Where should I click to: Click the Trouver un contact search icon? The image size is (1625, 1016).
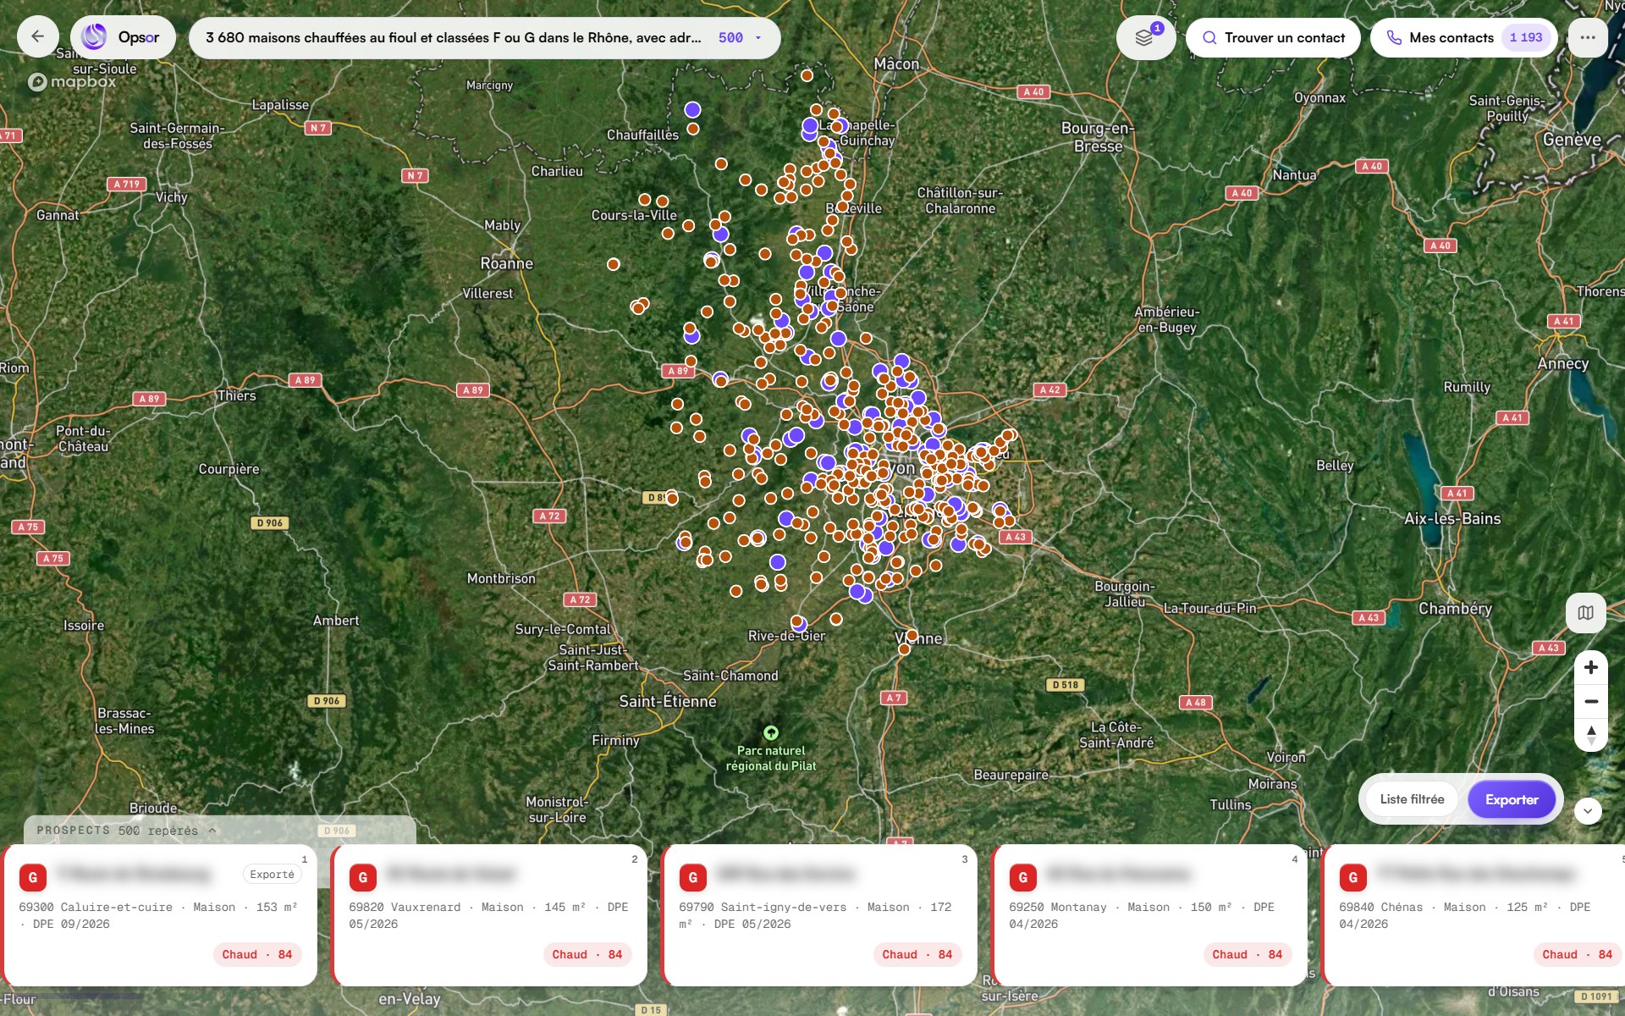pyautogui.click(x=1209, y=38)
